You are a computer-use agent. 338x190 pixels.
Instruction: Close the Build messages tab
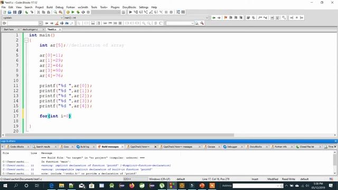pyautogui.click(x=123, y=147)
